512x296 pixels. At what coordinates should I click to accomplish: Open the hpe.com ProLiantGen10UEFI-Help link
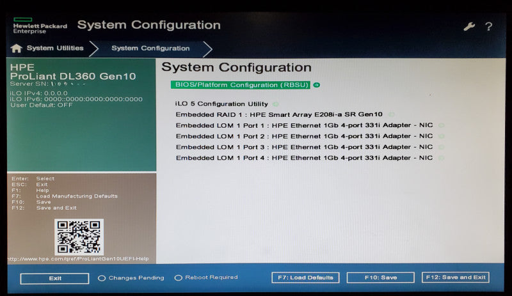coord(78,259)
